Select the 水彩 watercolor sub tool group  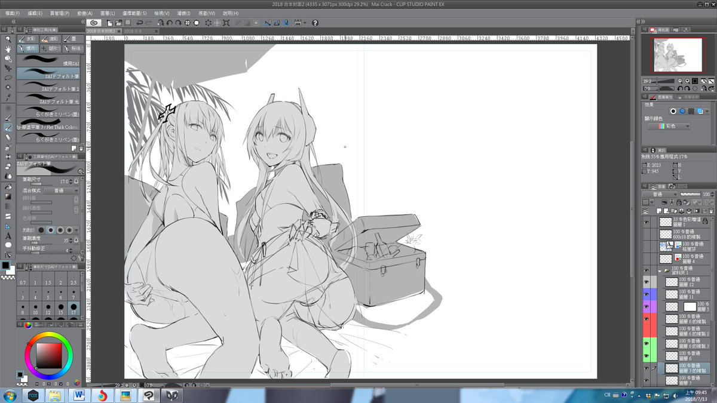(29, 39)
